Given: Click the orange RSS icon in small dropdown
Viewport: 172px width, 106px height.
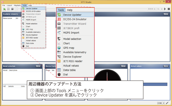Looking at the screenshot, I should tap(23, 38).
